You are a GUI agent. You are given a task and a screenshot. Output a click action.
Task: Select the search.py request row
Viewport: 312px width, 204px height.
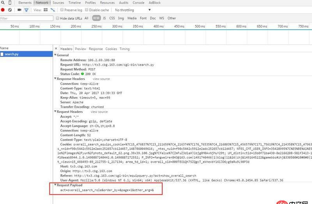(26, 54)
